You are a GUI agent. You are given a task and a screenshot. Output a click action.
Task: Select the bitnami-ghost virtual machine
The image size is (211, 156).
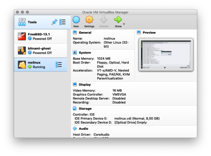(41, 51)
